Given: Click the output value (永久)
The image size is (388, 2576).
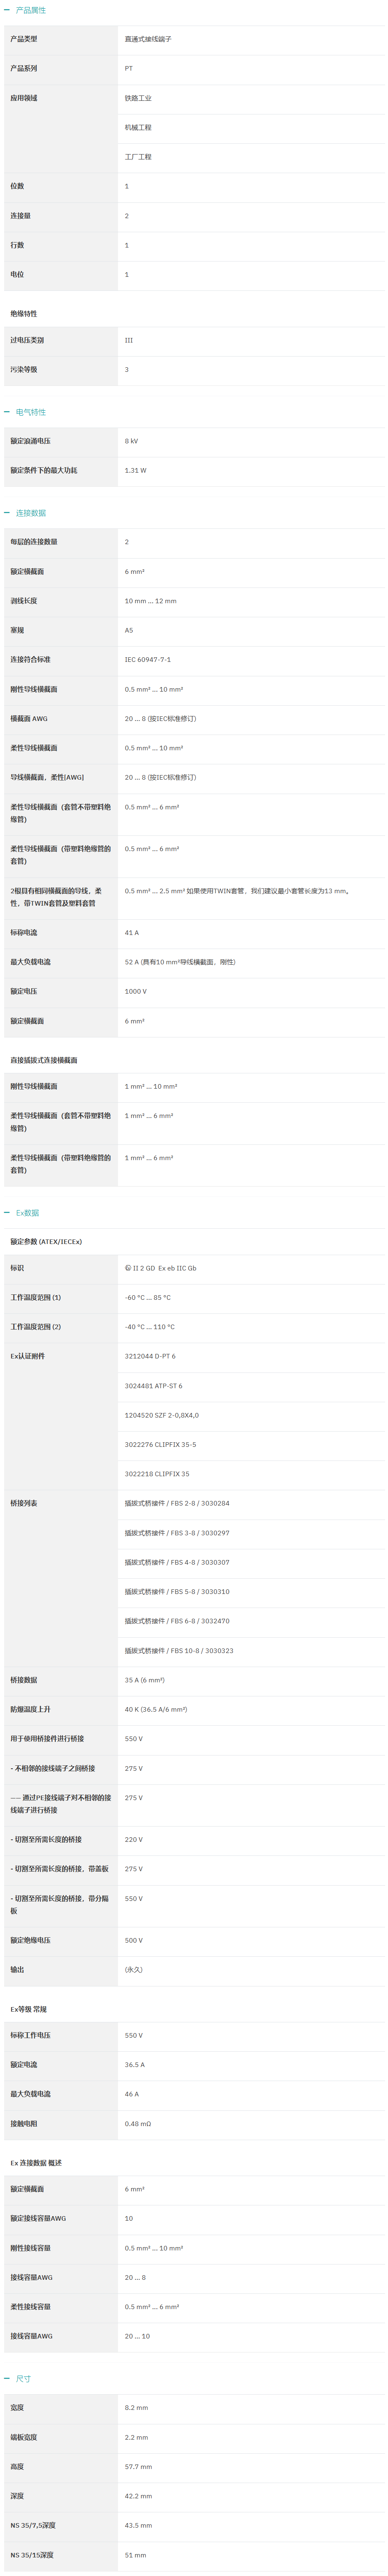Looking at the screenshot, I should click(x=134, y=1970).
